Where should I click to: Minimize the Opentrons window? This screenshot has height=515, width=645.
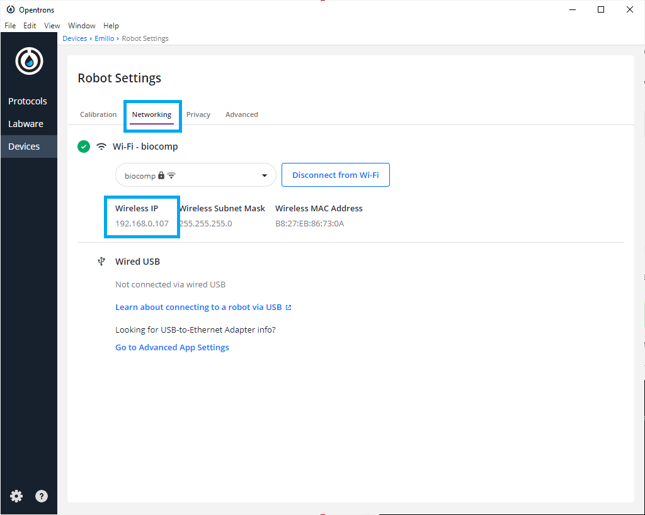[x=572, y=9]
